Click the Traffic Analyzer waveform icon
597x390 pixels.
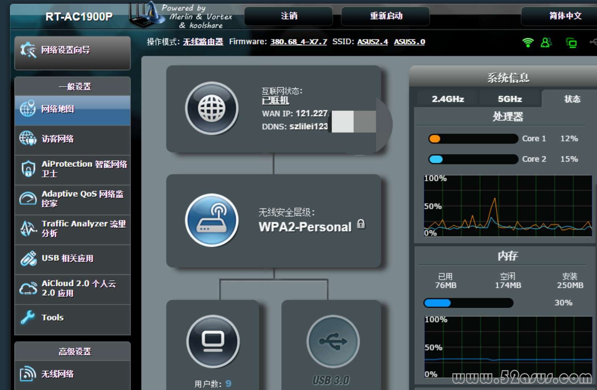click(x=28, y=229)
